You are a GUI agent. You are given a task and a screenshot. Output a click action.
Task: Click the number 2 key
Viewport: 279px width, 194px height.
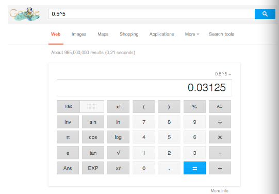tap(169, 153)
